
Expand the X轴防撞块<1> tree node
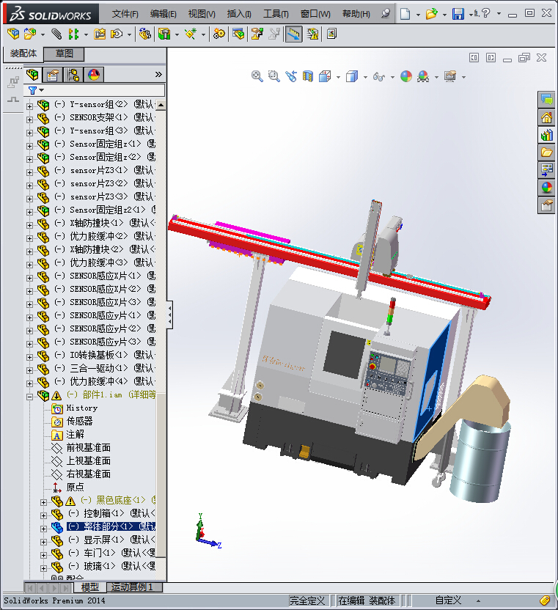tap(29, 225)
